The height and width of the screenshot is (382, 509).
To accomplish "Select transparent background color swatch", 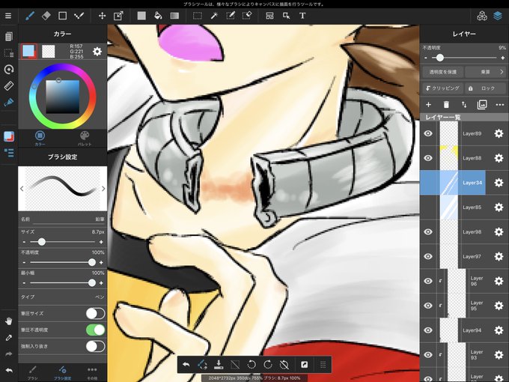I will click(49, 52).
